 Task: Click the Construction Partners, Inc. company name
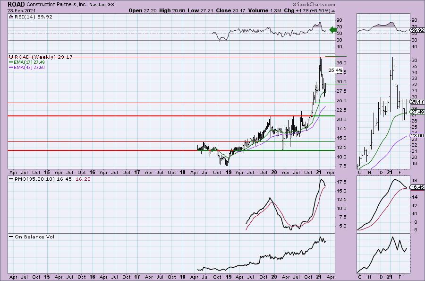point(57,5)
